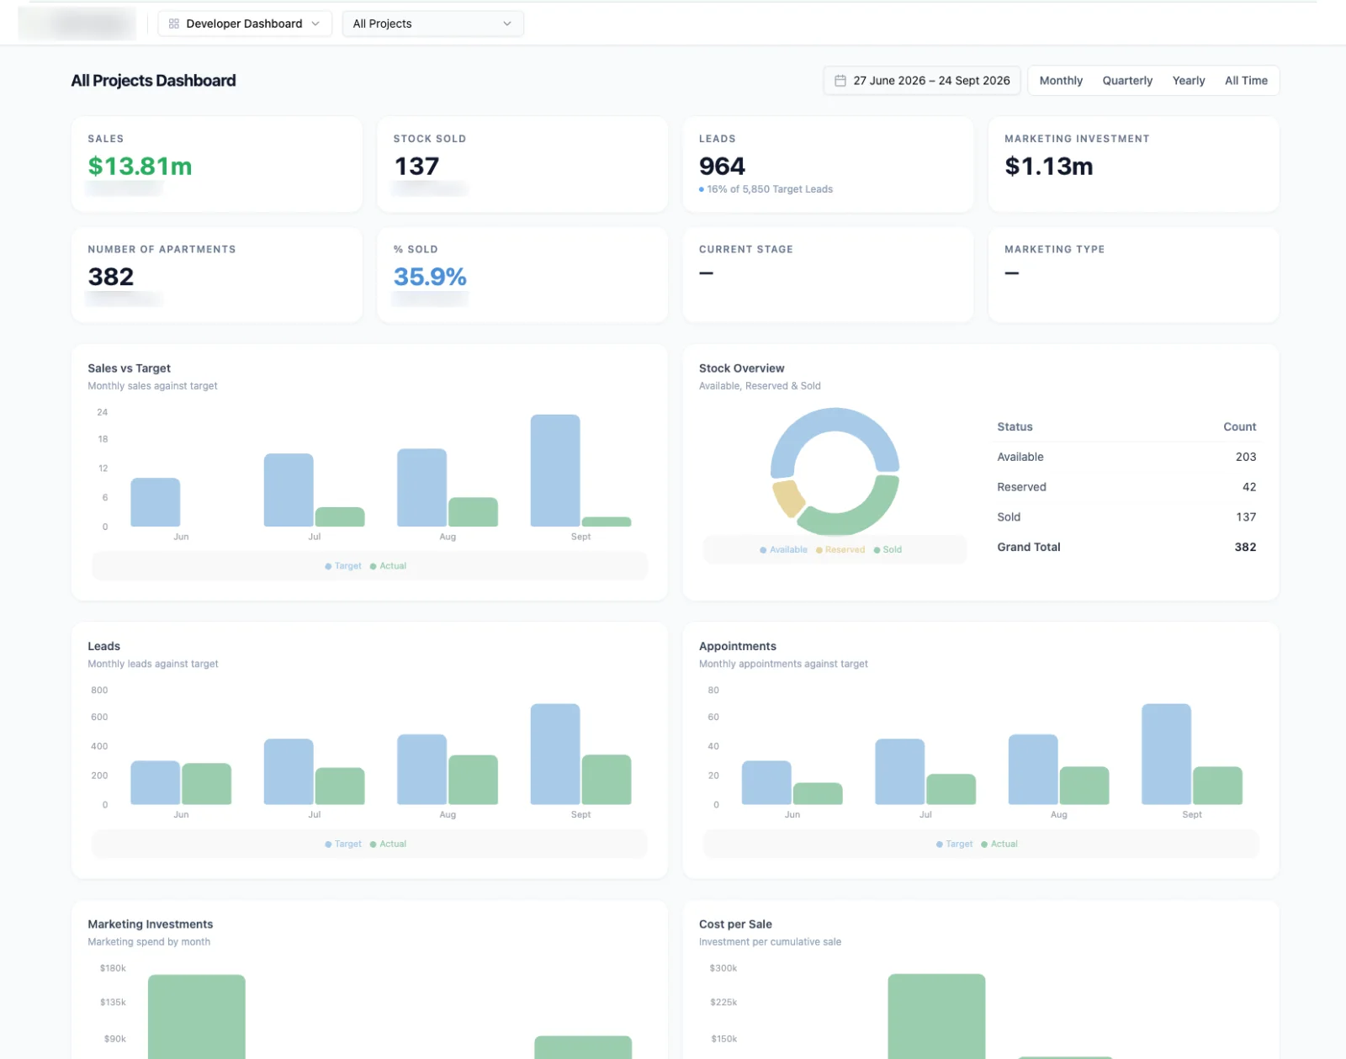This screenshot has height=1059, width=1346.
Task: Open the date range picker
Action: tap(922, 81)
